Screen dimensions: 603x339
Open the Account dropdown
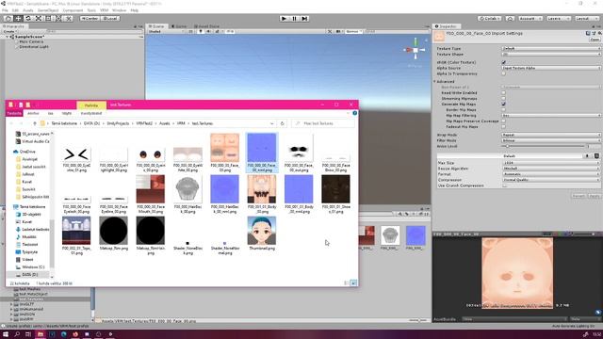530,19
